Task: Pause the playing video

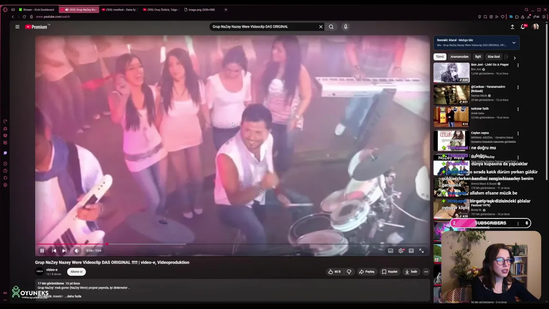Action: (42, 251)
